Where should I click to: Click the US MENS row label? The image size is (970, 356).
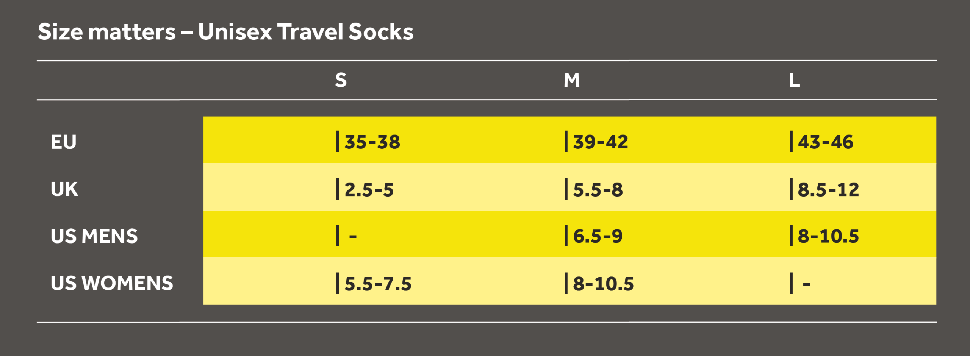(94, 236)
